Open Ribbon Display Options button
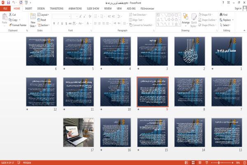 228,3
